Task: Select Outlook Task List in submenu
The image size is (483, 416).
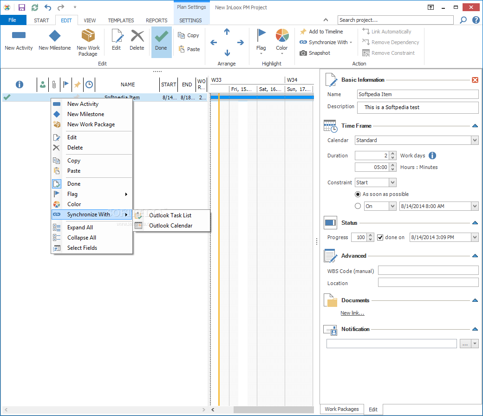Action: point(172,215)
